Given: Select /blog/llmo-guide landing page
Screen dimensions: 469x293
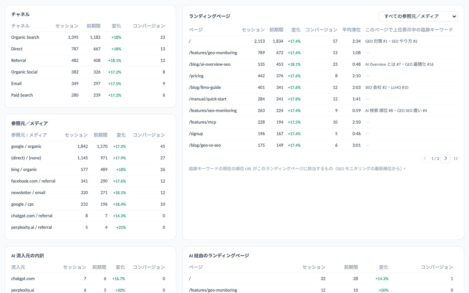Looking at the screenshot, I should coord(205,87).
